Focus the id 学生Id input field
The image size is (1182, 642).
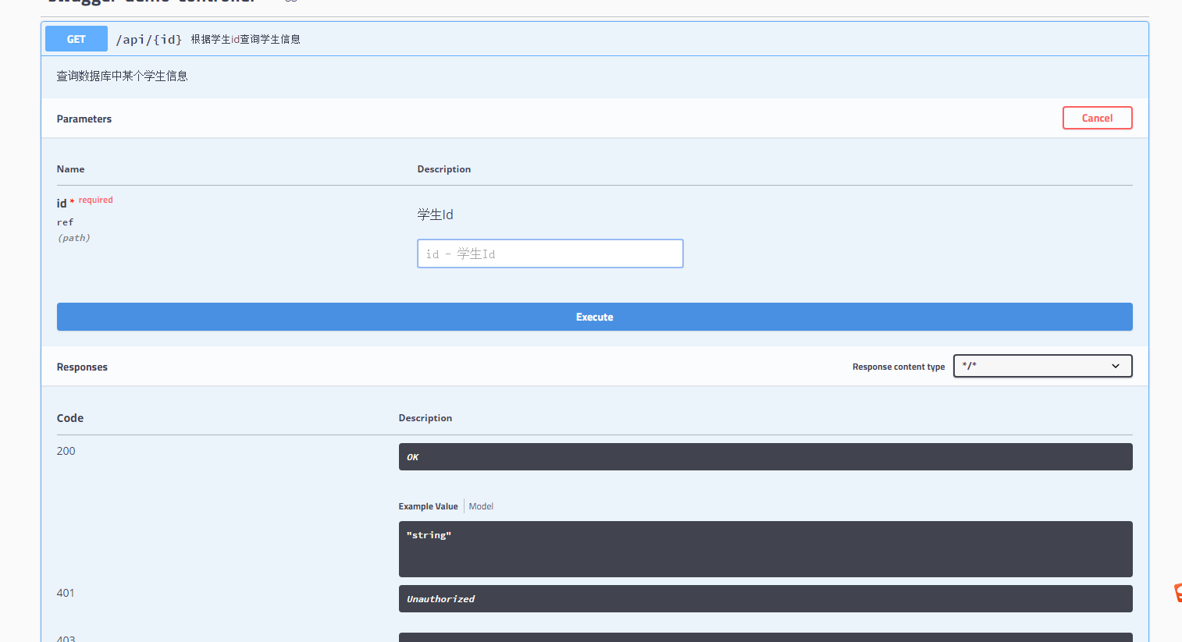coord(550,254)
